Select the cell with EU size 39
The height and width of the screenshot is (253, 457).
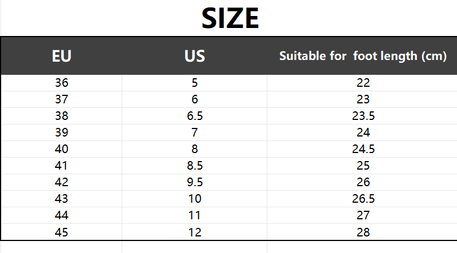pos(62,132)
